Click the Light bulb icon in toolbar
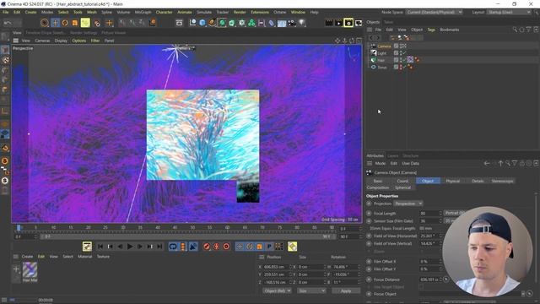The height and width of the screenshot is (304, 540). point(302,23)
